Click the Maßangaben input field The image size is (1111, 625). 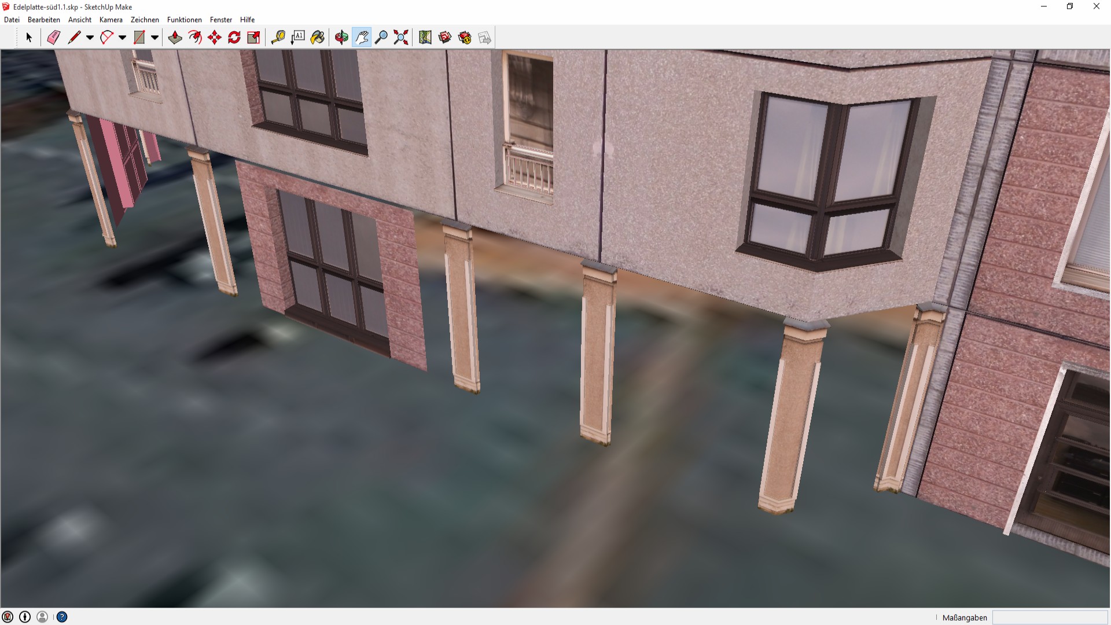[1050, 617]
